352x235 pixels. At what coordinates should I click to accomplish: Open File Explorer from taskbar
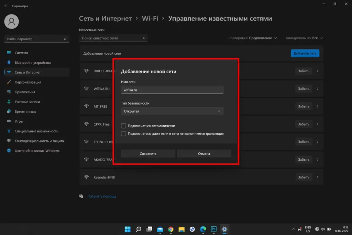181,229
